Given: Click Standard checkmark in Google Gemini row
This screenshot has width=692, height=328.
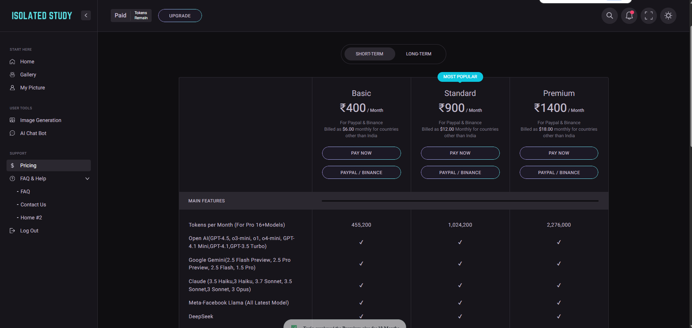Looking at the screenshot, I should 460,264.
